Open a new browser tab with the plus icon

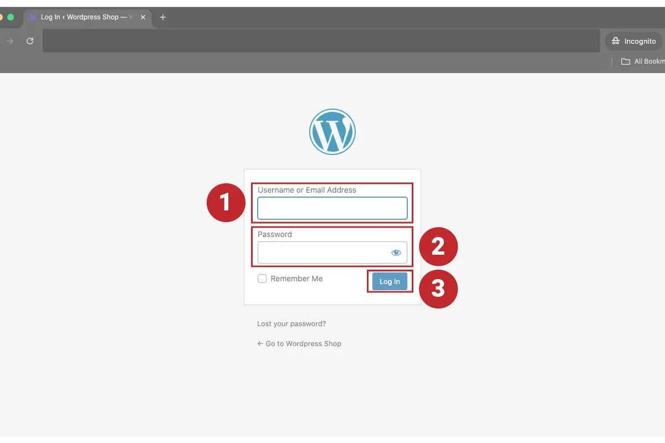click(162, 17)
